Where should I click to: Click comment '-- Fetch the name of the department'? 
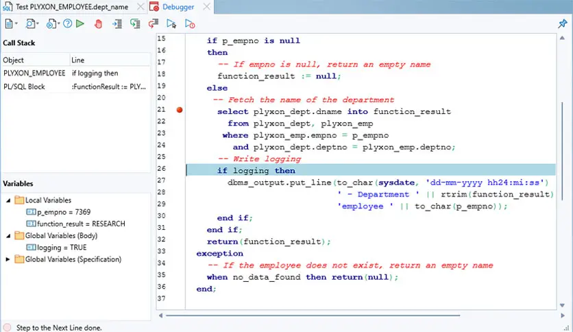[304, 100]
